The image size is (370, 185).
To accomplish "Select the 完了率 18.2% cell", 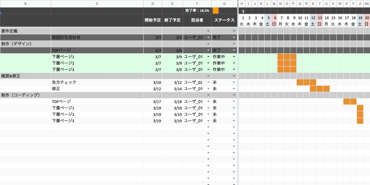I will [x=197, y=10].
